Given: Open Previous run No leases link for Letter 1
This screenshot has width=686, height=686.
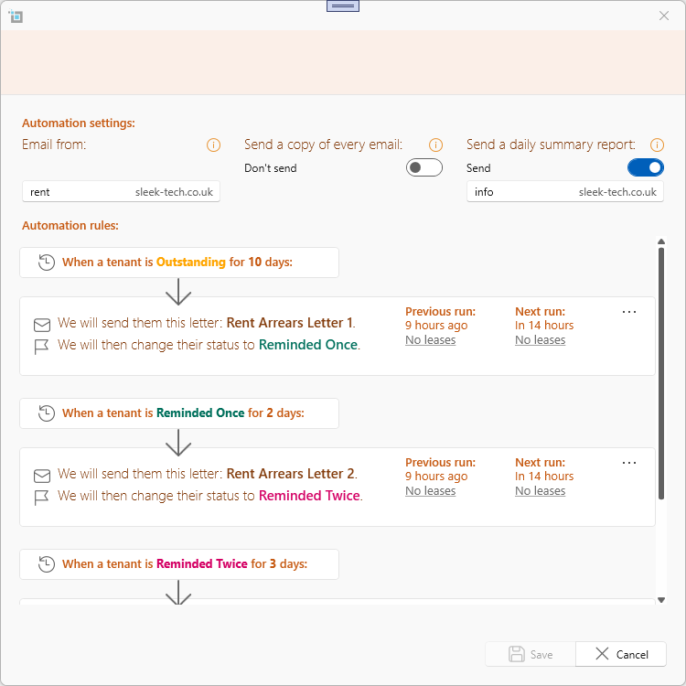Looking at the screenshot, I should coord(430,340).
